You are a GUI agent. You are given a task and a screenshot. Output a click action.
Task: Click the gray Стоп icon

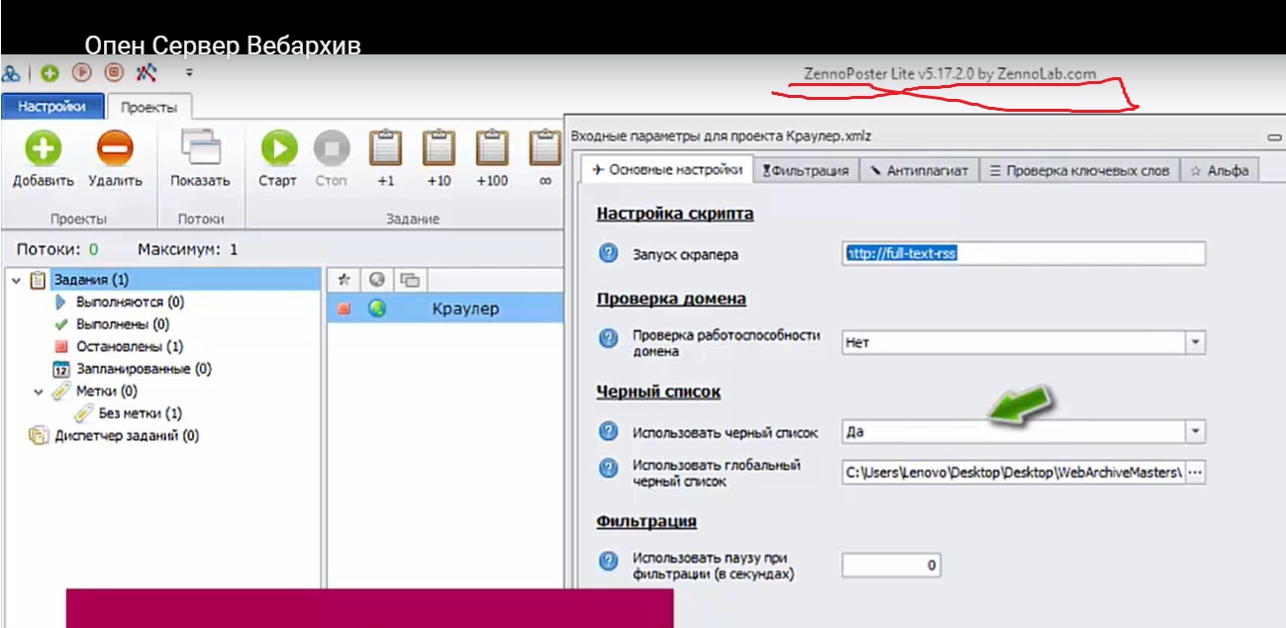click(332, 148)
